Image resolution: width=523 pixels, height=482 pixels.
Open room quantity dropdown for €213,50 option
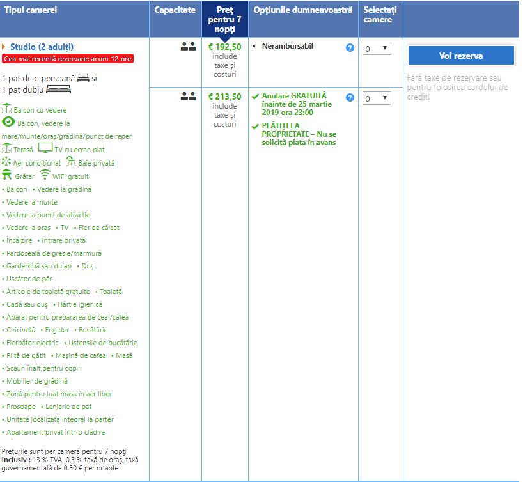pos(376,98)
